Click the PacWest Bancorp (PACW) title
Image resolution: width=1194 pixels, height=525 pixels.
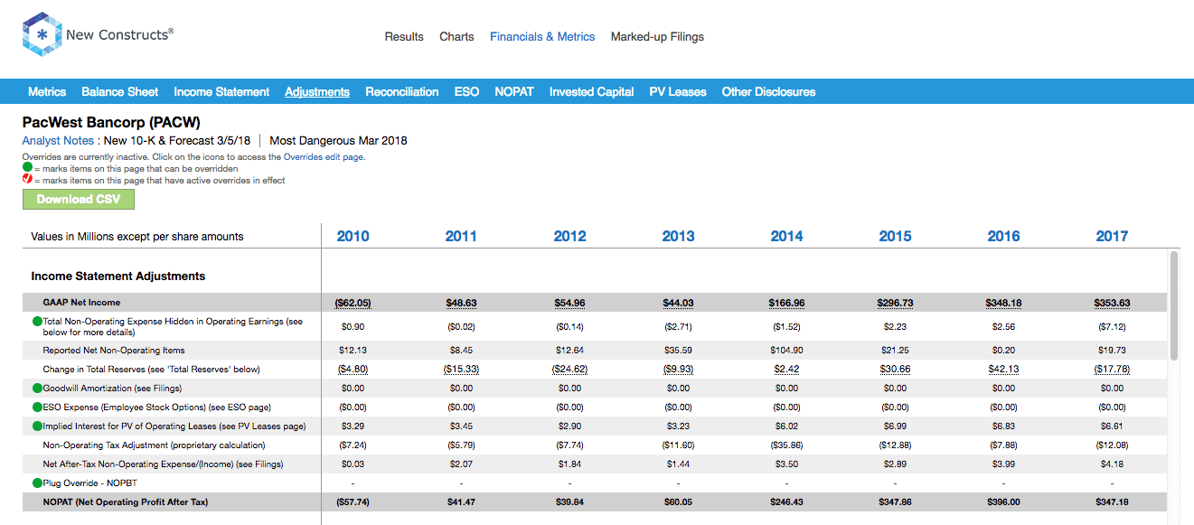tap(111, 122)
